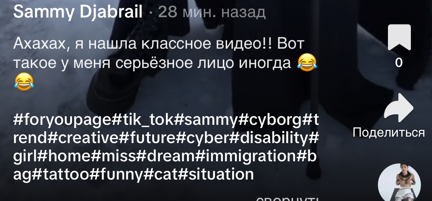Screen dimensions: 432x201
Task: Open the #situation hashtag
Action: pos(216,175)
